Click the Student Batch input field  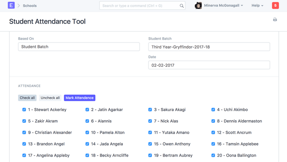tap(209, 47)
